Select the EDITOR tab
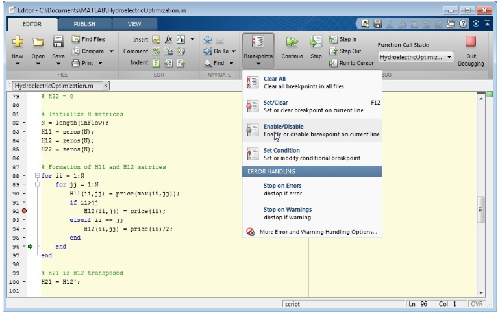The height and width of the screenshot is (313, 498). [x=32, y=24]
